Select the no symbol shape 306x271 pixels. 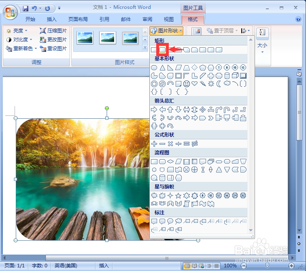pyautogui.click(x=162, y=84)
